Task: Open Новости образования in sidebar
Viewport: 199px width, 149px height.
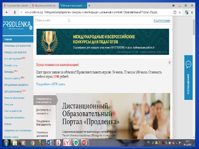Action: pos(14,98)
